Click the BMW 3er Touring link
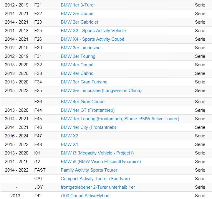 [78, 56]
